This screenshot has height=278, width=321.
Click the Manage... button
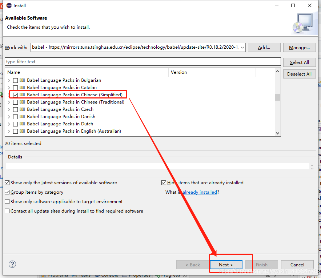tap(299, 48)
